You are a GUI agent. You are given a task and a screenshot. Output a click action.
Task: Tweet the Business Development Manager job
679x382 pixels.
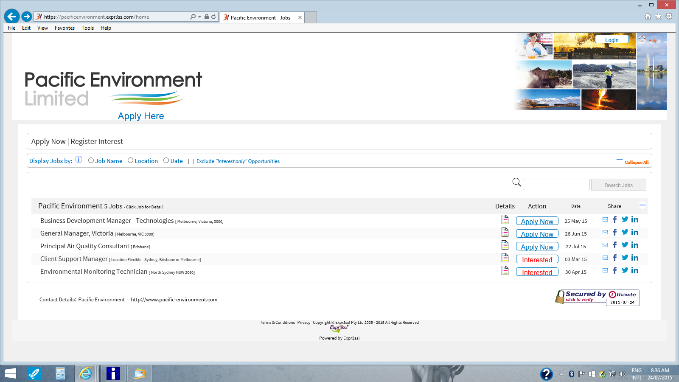point(625,219)
